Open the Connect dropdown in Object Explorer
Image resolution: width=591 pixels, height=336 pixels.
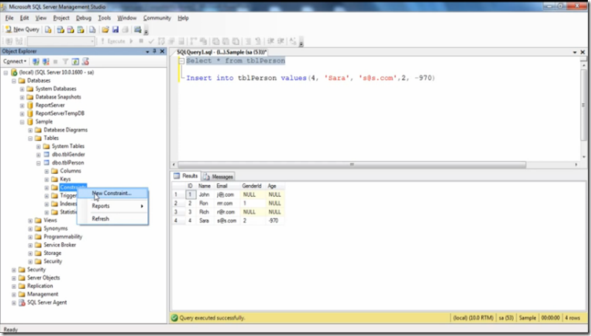pos(15,61)
